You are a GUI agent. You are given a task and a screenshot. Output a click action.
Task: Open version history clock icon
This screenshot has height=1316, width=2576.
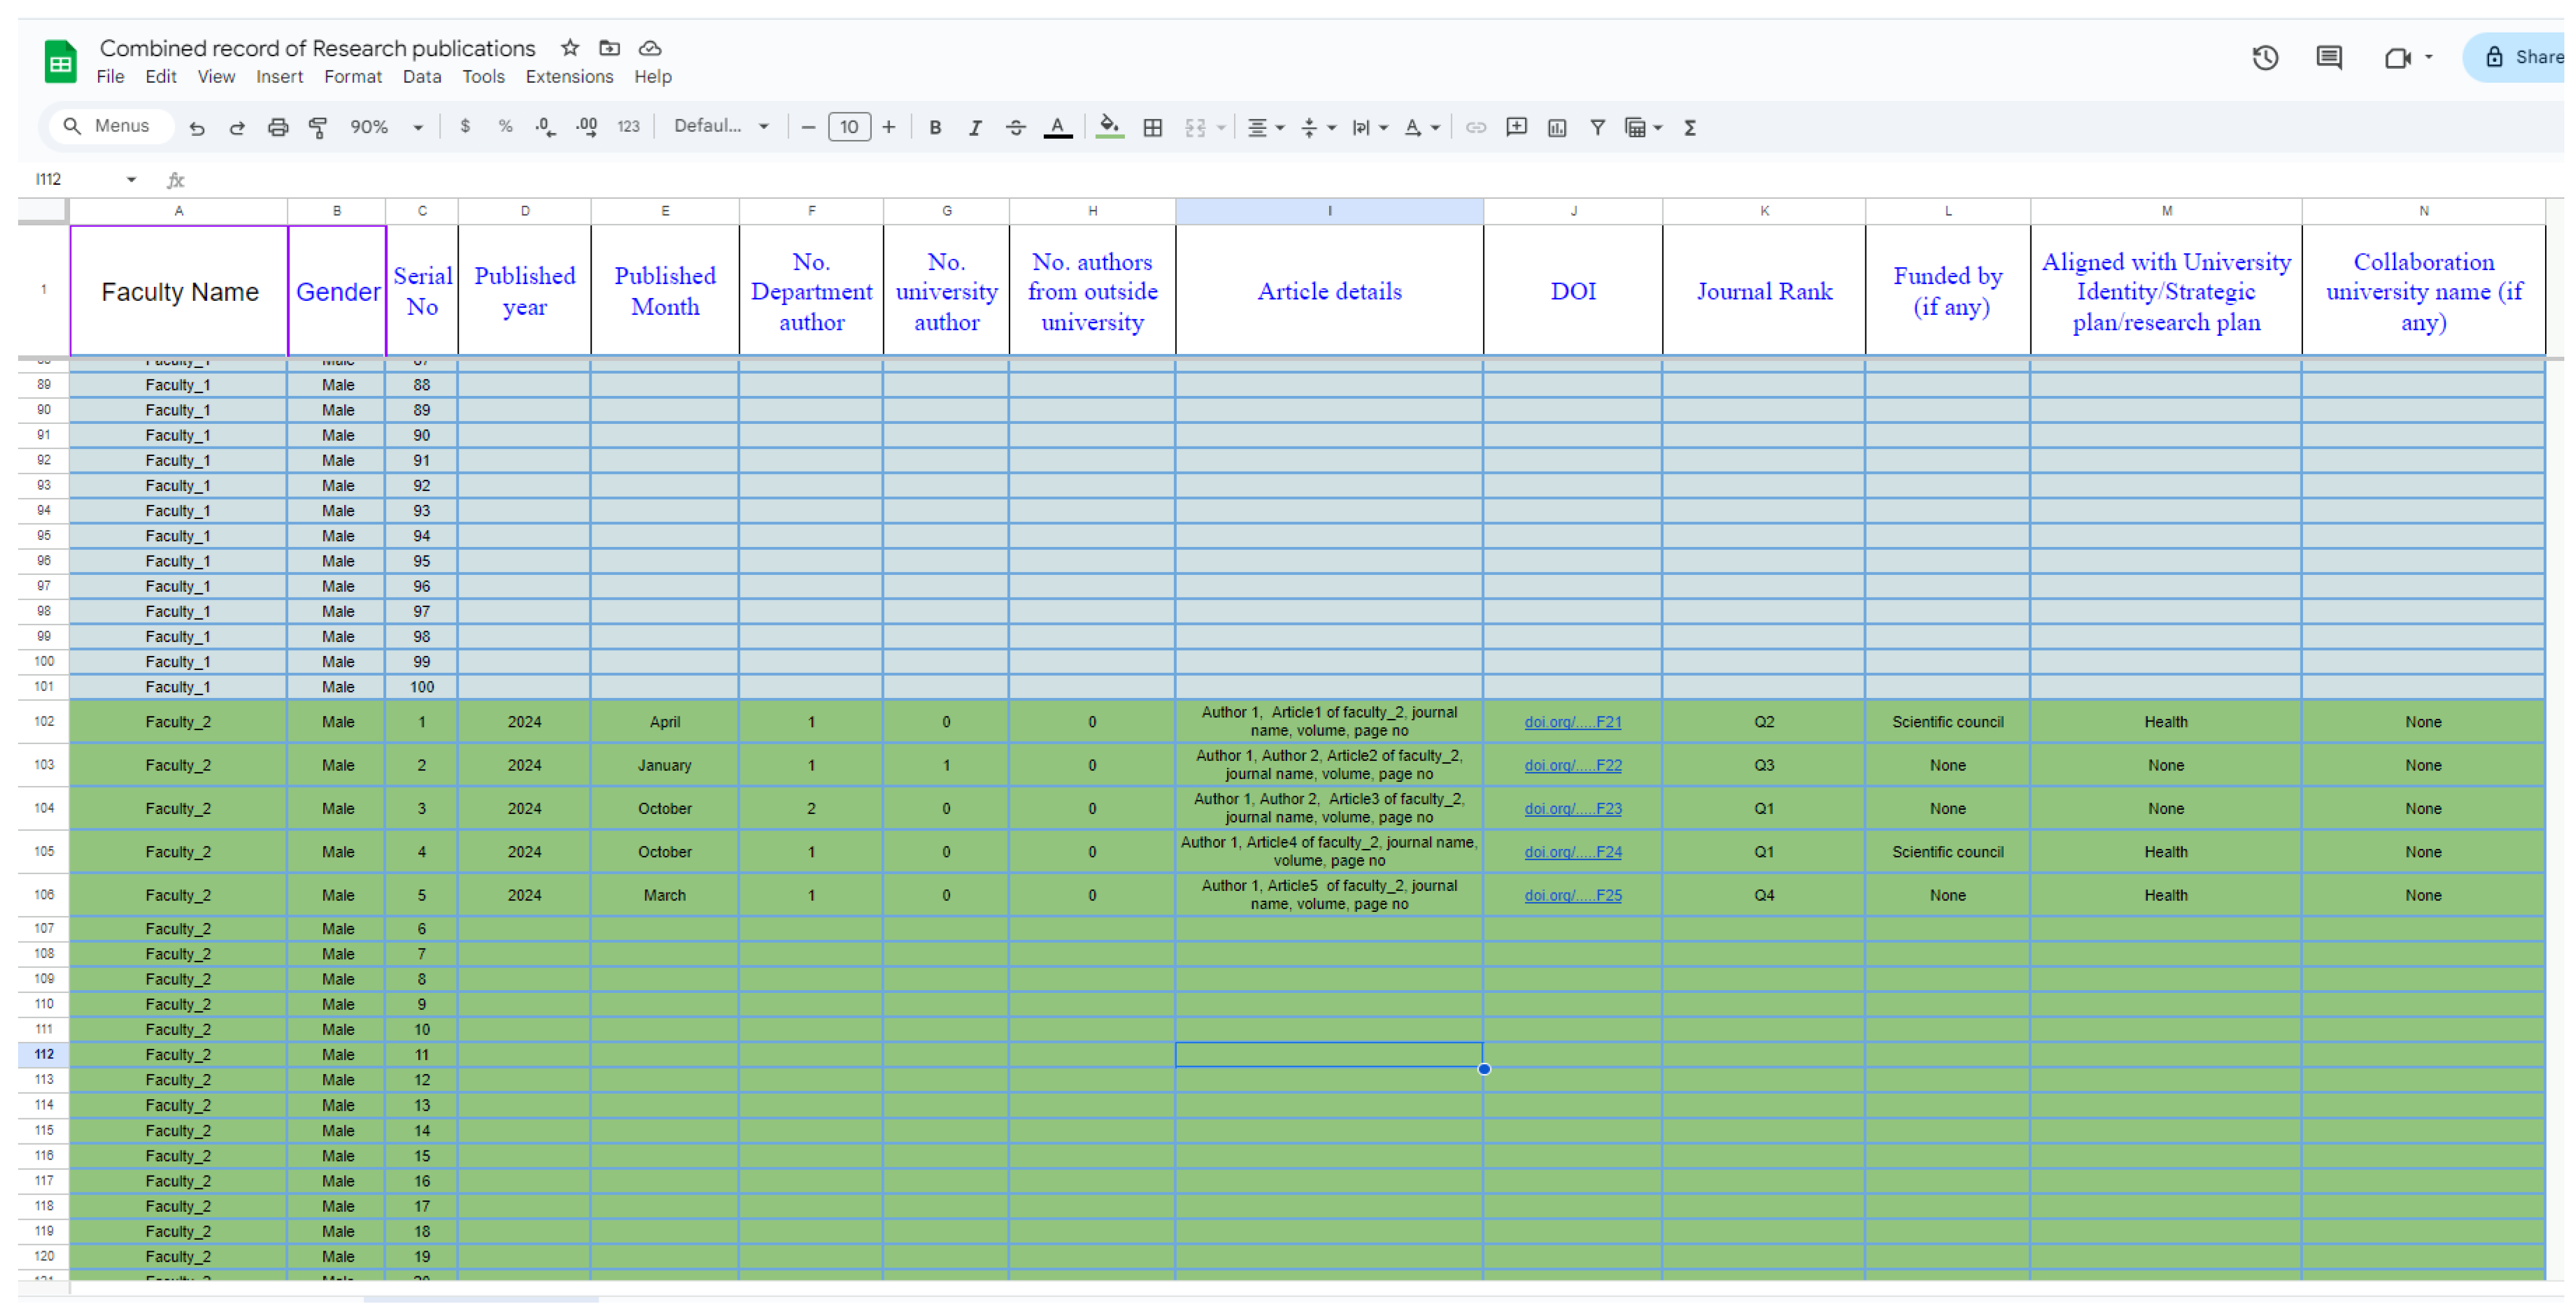pyautogui.click(x=2265, y=58)
